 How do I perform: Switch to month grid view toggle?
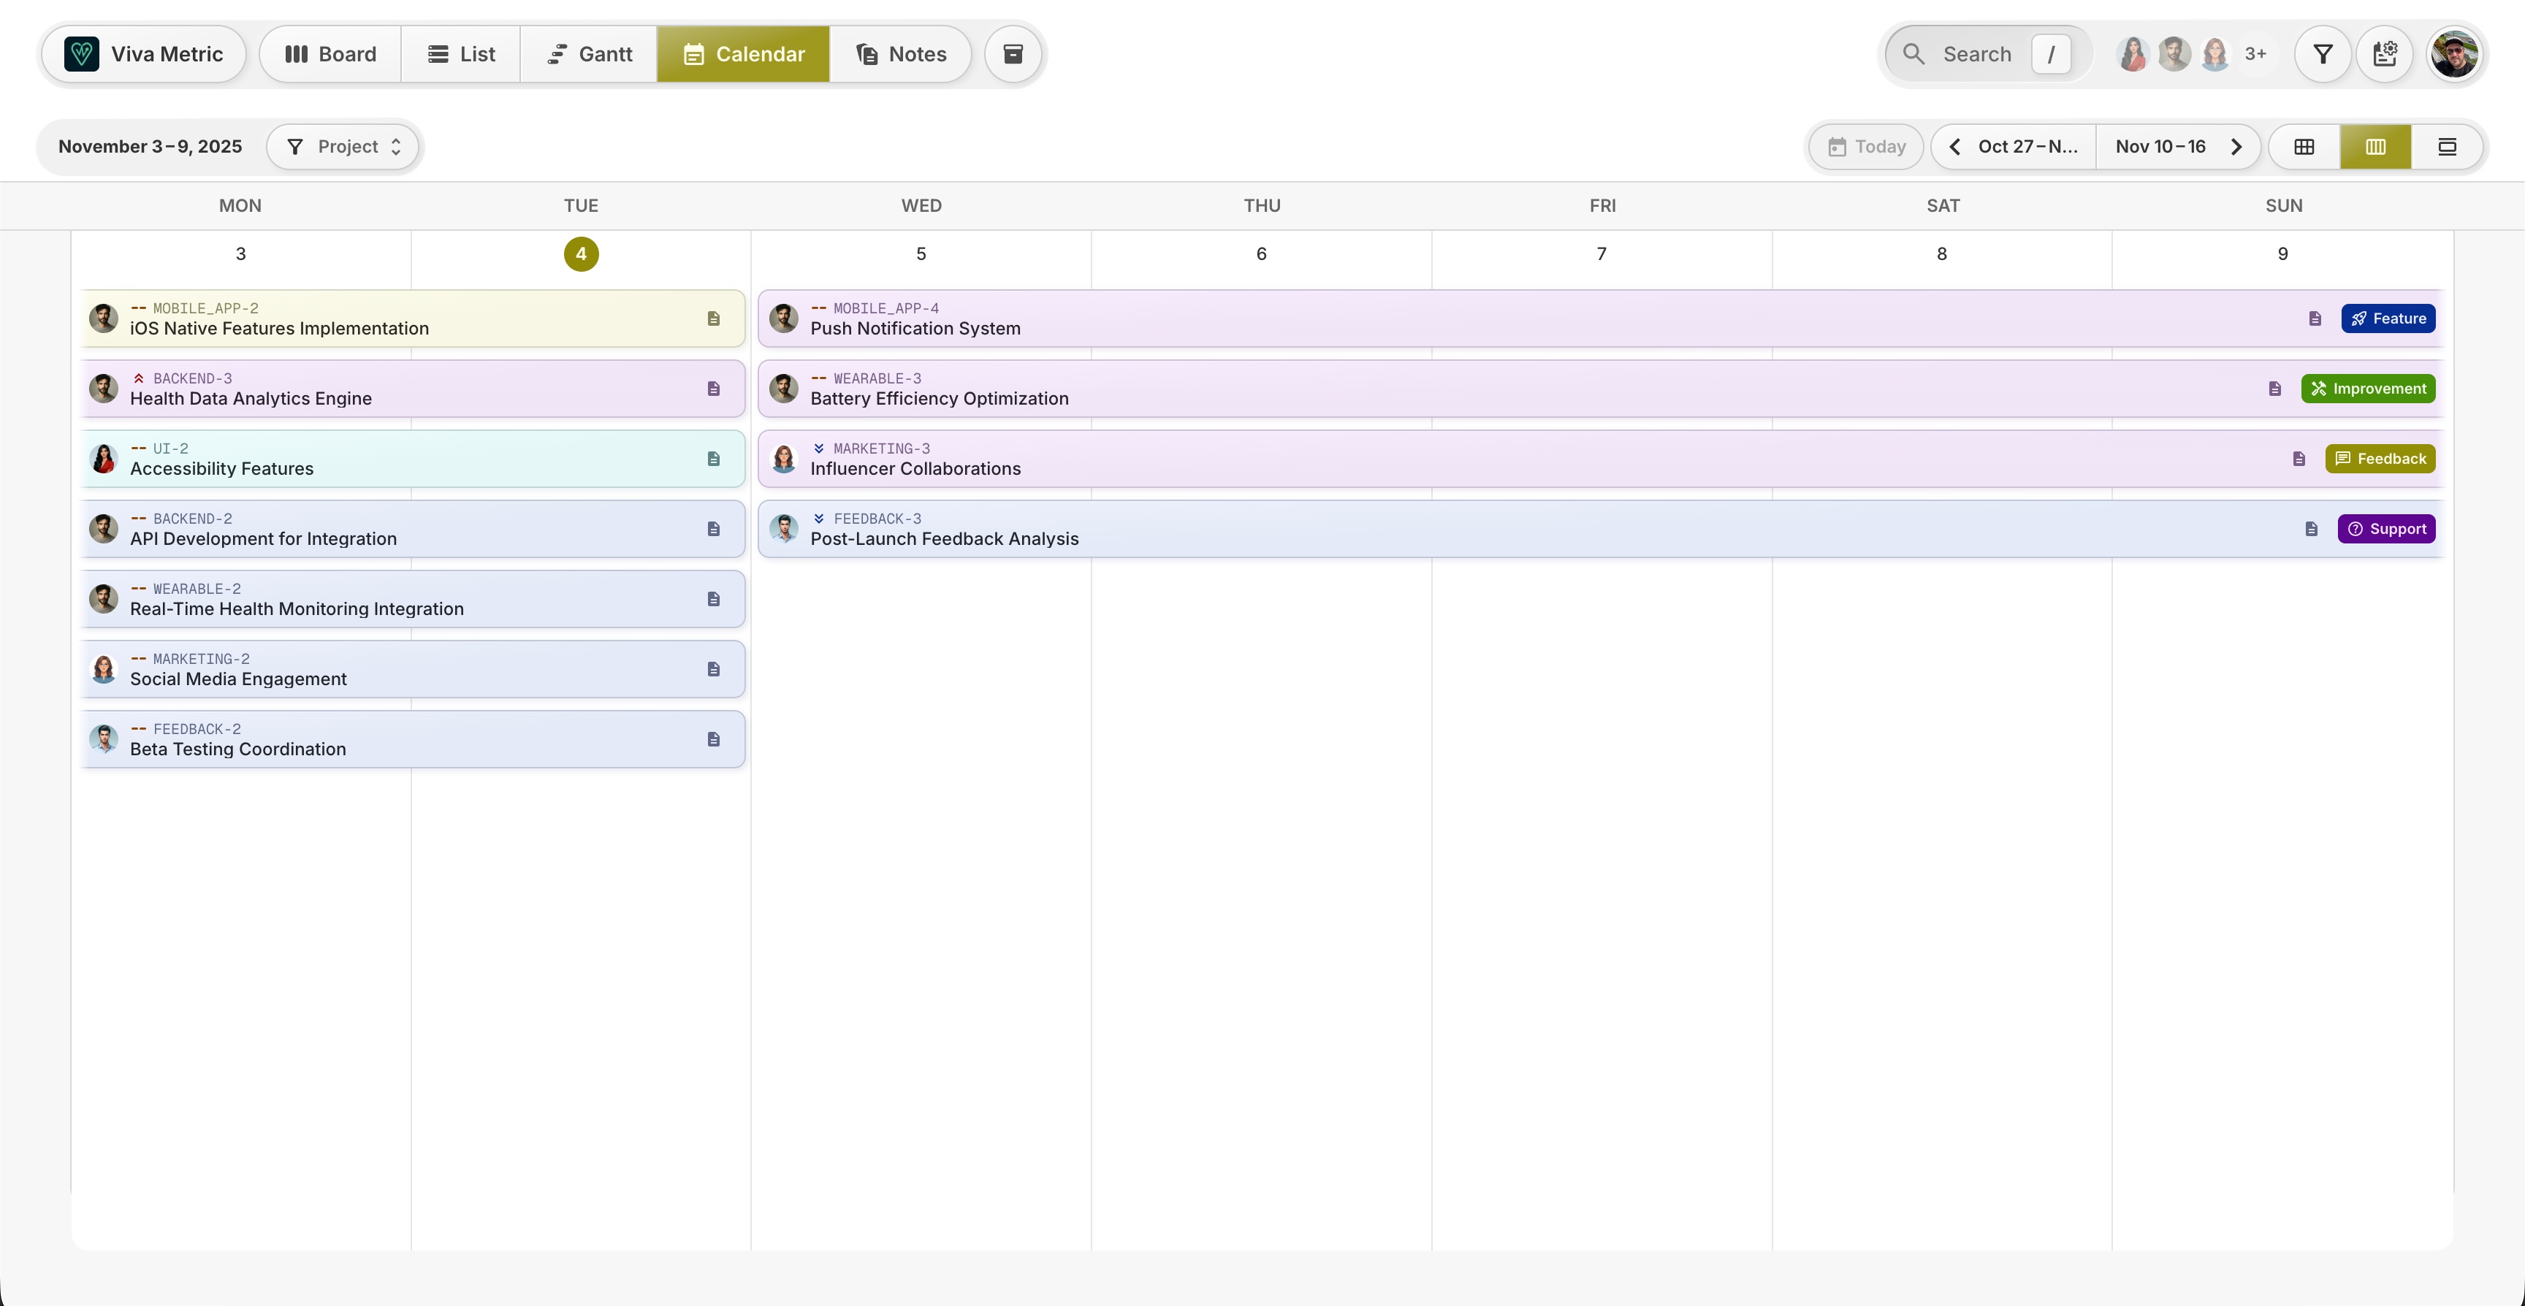point(2304,147)
